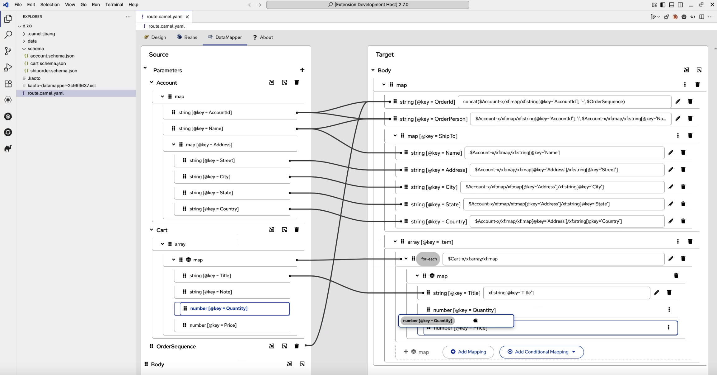
Task: Open Run and Debug view icon
Action: (8, 67)
